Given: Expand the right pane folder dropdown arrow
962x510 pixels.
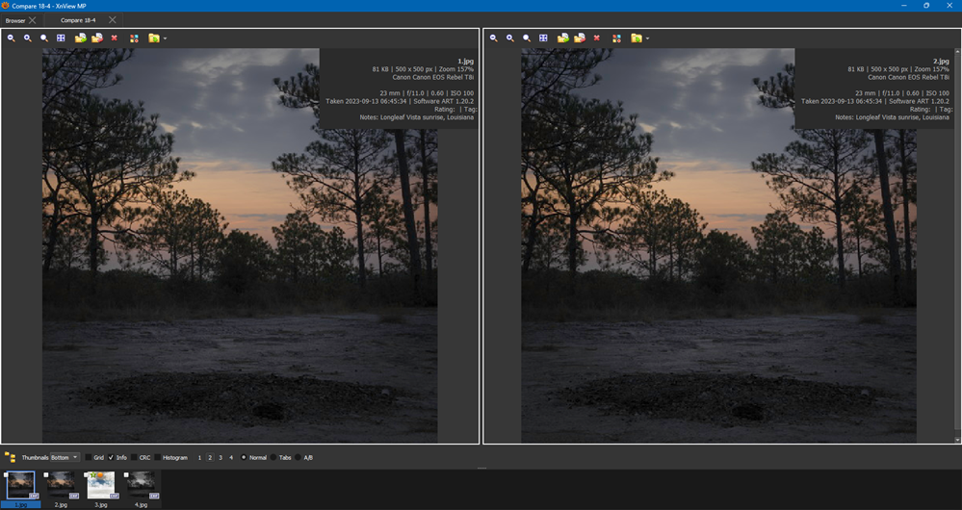Looking at the screenshot, I should coord(648,38).
